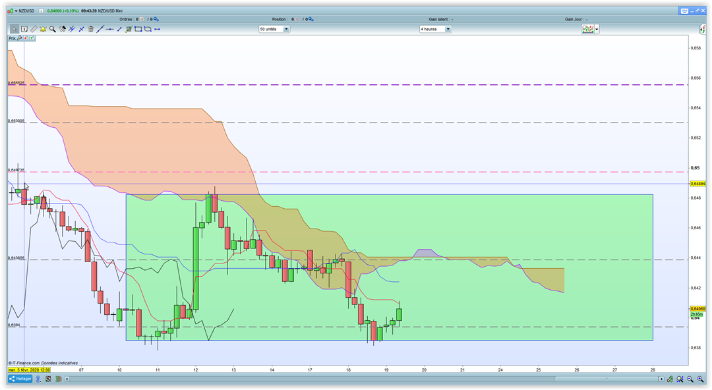Screen dimensions: 712x390
Task: Click the Position settings gears icon
Action: pyautogui.click(x=311, y=19)
